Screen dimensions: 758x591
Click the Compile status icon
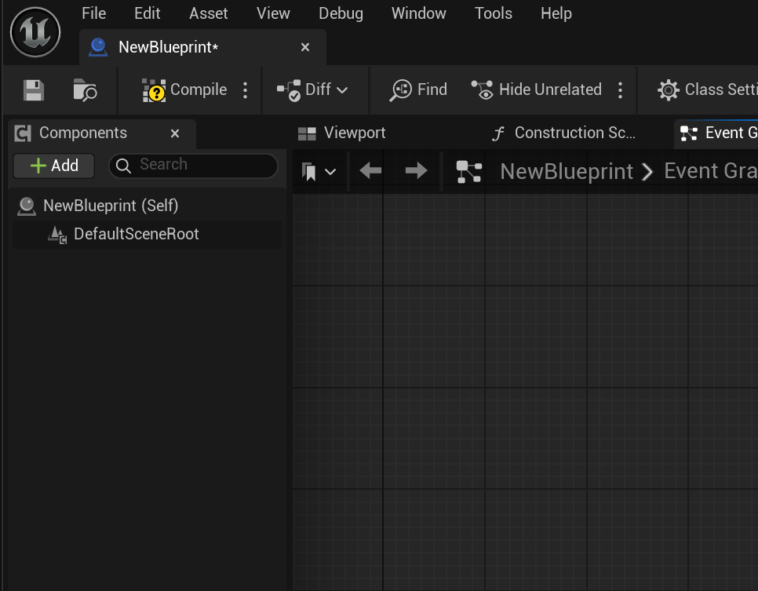click(x=154, y=90)
